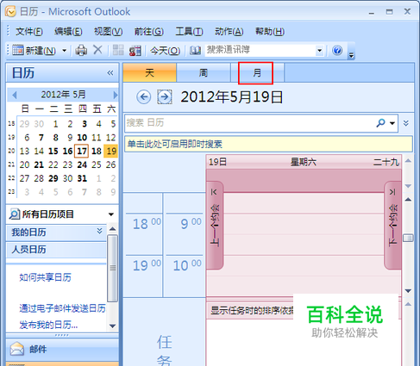Click Next Appointment (下一个约会) side tab
This screenshot has height=366, width=420.
tap(393, 226)
